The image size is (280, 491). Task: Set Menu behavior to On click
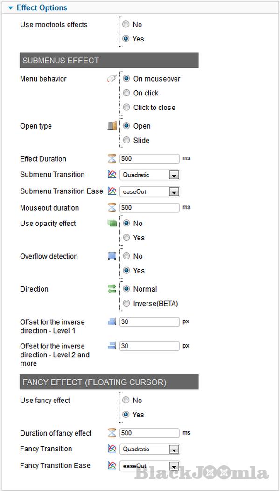126,93
